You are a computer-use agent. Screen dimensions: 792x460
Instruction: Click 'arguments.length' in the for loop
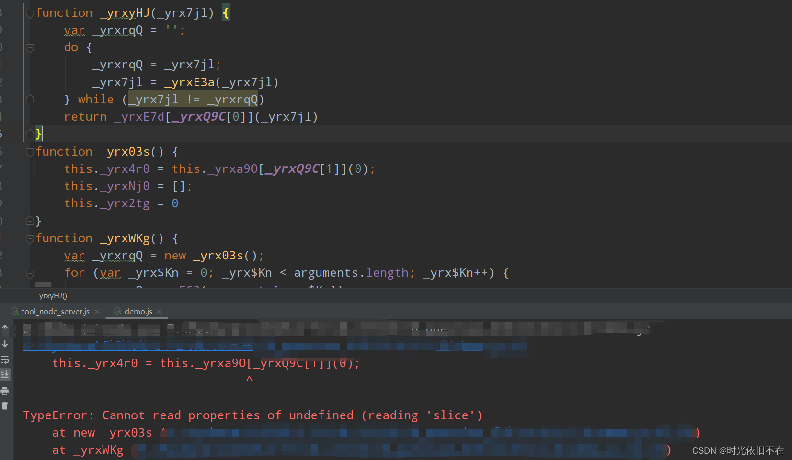click(351, 273)
